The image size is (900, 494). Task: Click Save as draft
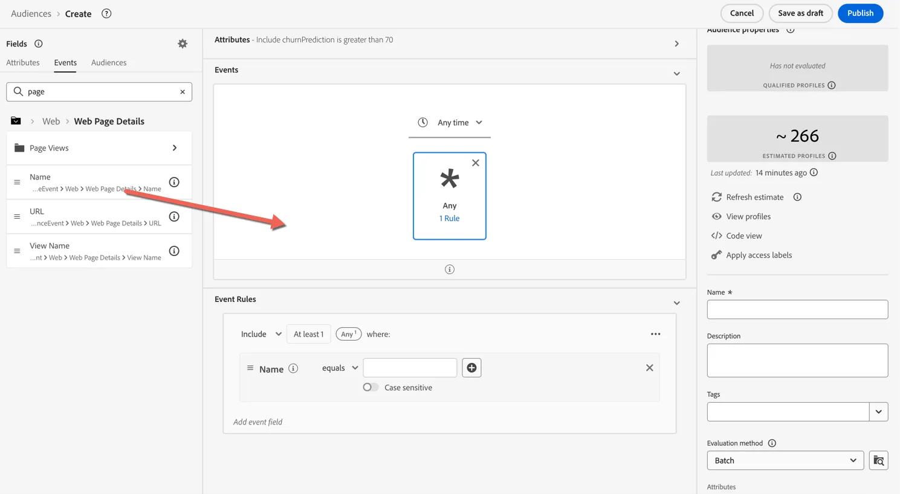[x=800, y=13]
